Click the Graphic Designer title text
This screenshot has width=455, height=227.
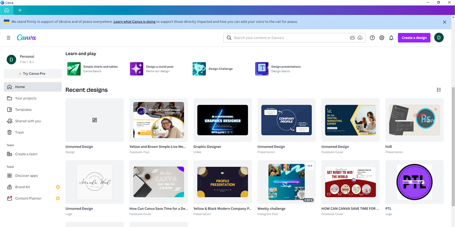207,147
